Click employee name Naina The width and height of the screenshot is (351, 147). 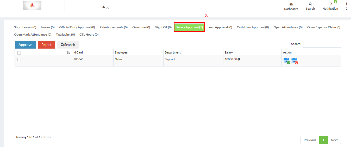[x=118, y=59]
